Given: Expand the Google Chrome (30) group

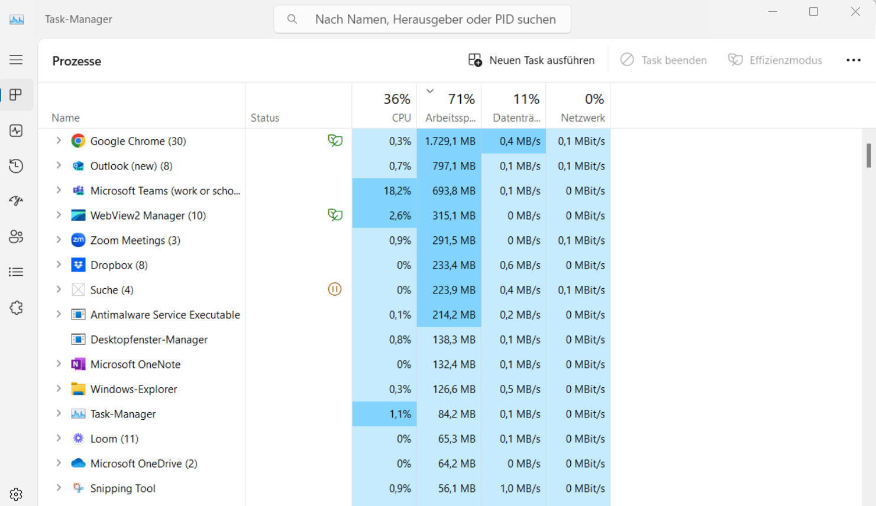Looking at the screenshot, I should 59,141.
